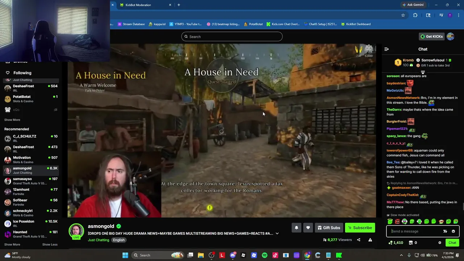Toggle the follow heart button
Viewport: 464px width, 261px height.
[308, 228]
